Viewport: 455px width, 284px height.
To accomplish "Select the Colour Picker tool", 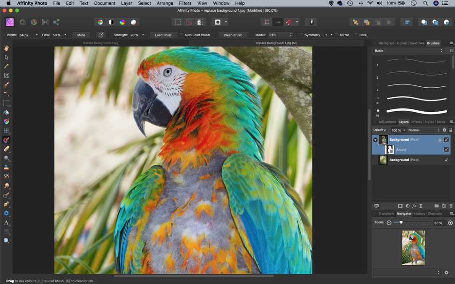I will point(6,66).
